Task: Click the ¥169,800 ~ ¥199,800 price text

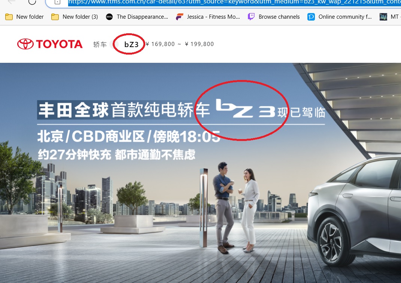Action: pyautogui.click(x=179, y=44)
